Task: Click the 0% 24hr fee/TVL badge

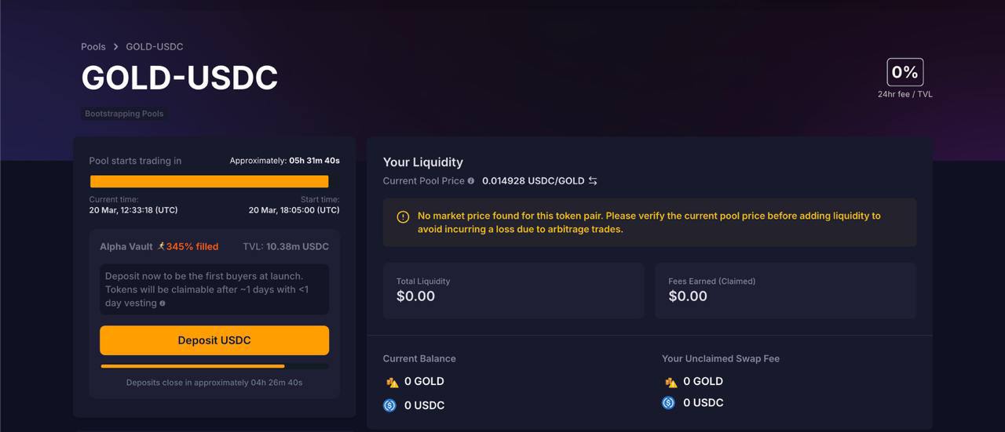Action: (x=905, y=72)
